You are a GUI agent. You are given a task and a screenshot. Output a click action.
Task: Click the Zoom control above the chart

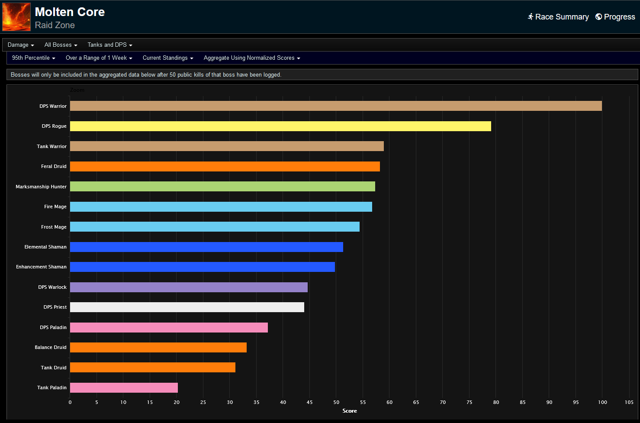(77, 90)
